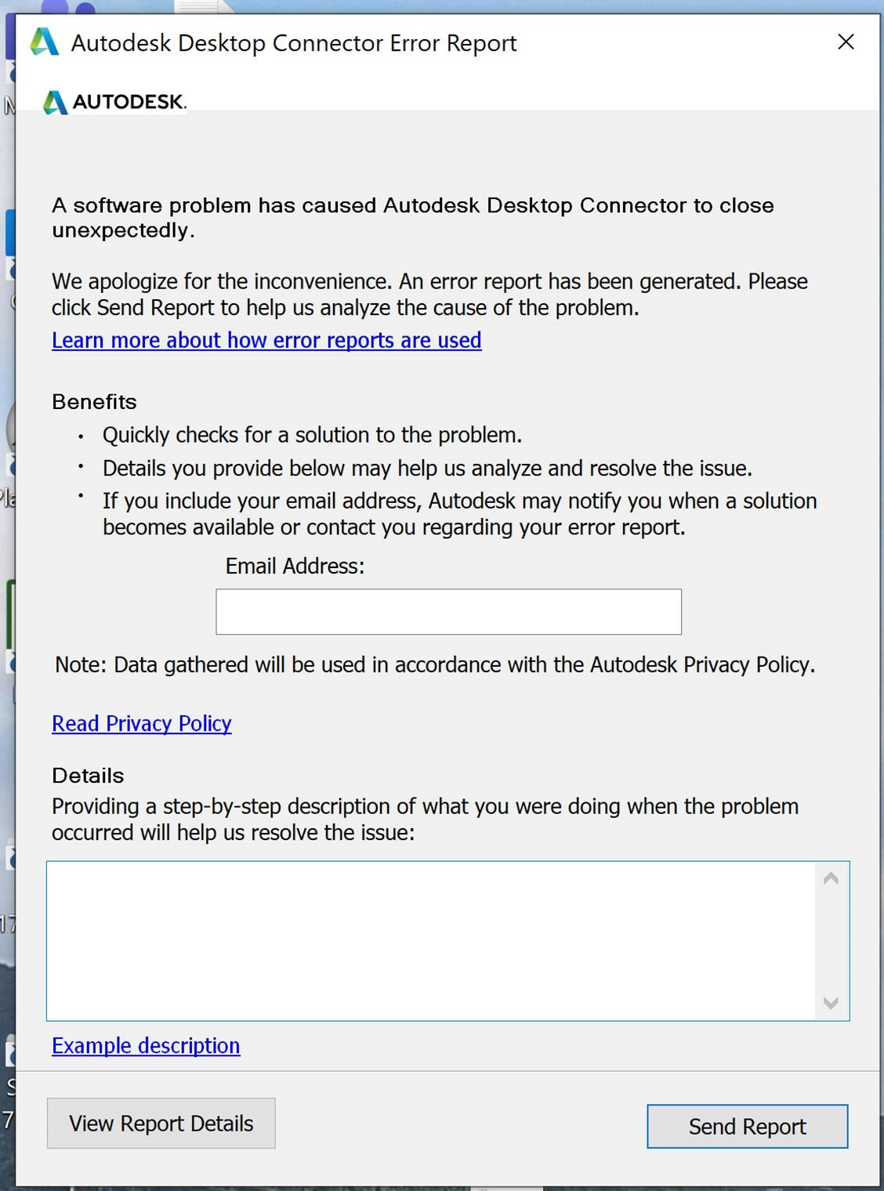Click the AUTODESK logo in the dialog header
This screenshot has width=884, height=1191.
click(115, 102)
